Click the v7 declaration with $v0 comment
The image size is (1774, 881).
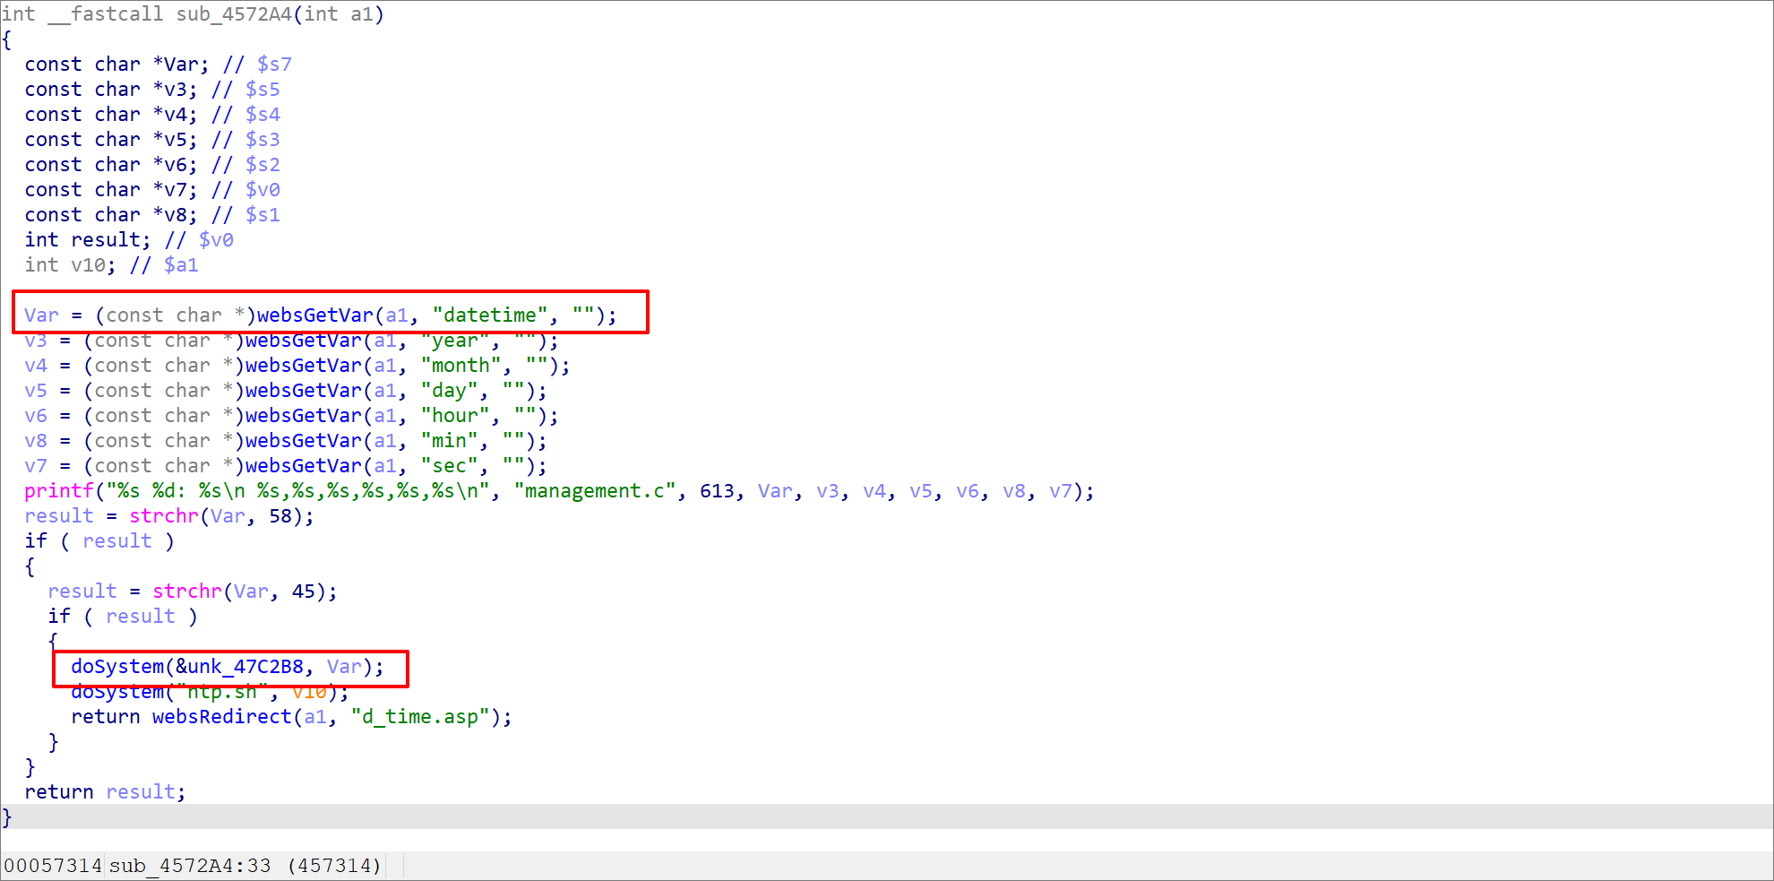pyautogui.click(x=152, y=190)
